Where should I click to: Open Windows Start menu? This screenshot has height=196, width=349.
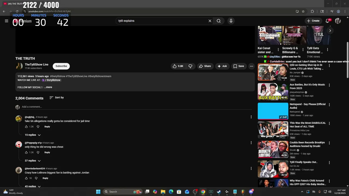click(x=98, y=192)
